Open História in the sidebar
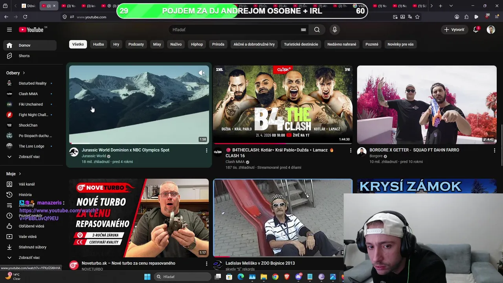The width and height of the screenshot is (503, 283). click(30, 195)
